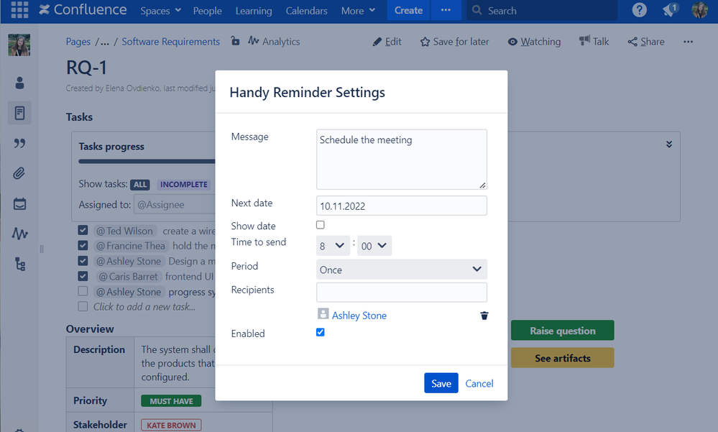Viewport: 718px width, 432px height.
Task: Uncheck Ted Wilson task checkbox
Action: pyautogui.click(x=83, y=230)
